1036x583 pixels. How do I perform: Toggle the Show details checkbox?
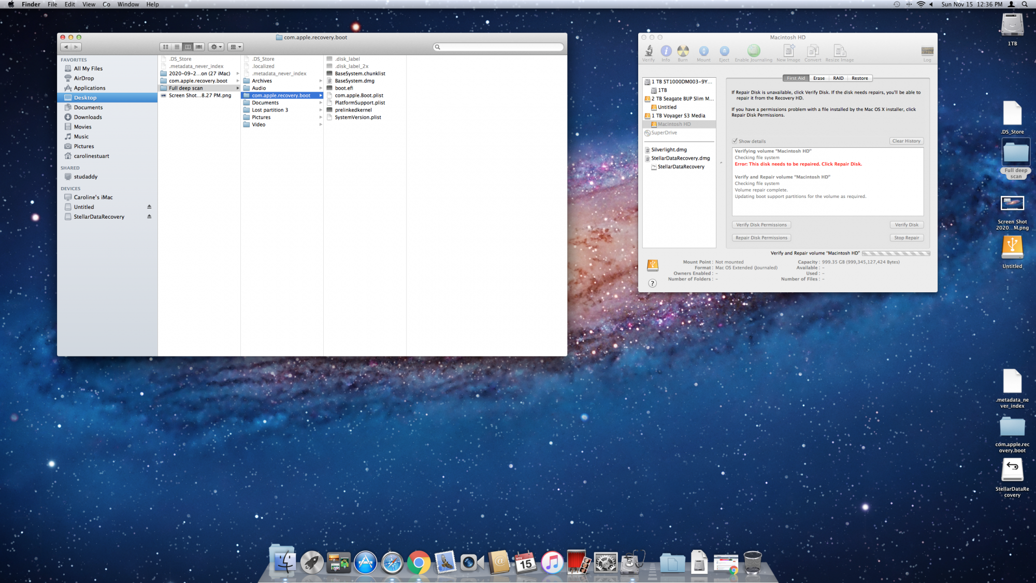coord(735,141)
